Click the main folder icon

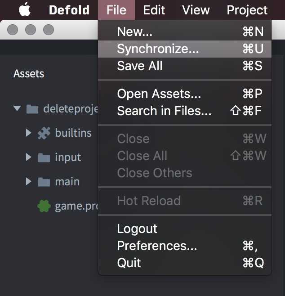[44, 182]
